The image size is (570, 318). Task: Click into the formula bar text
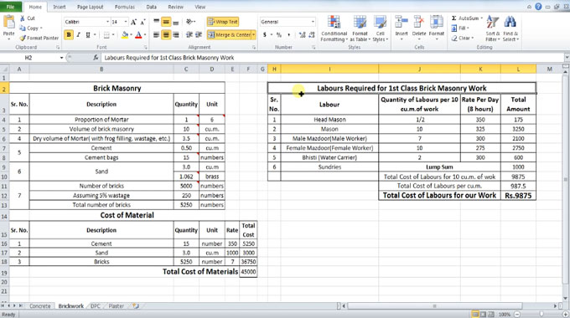click(x=169, y=58)
